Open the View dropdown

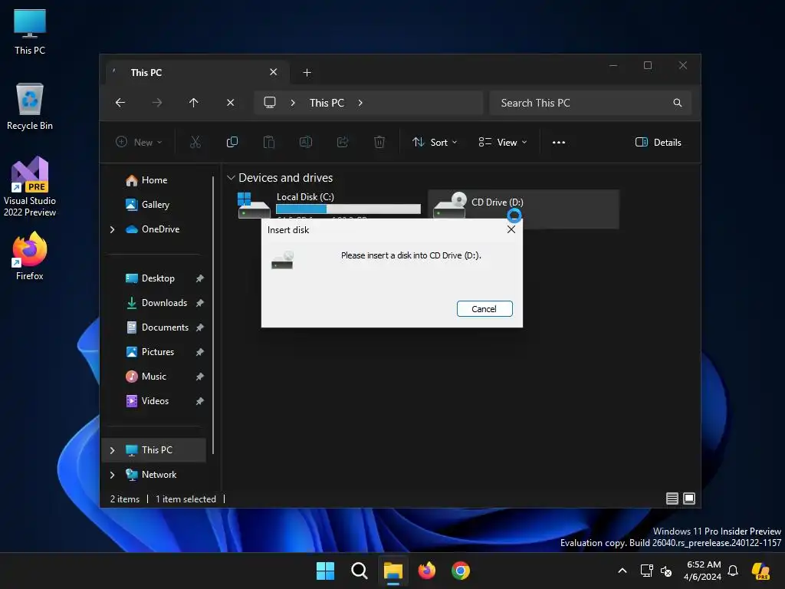point(503,142)
